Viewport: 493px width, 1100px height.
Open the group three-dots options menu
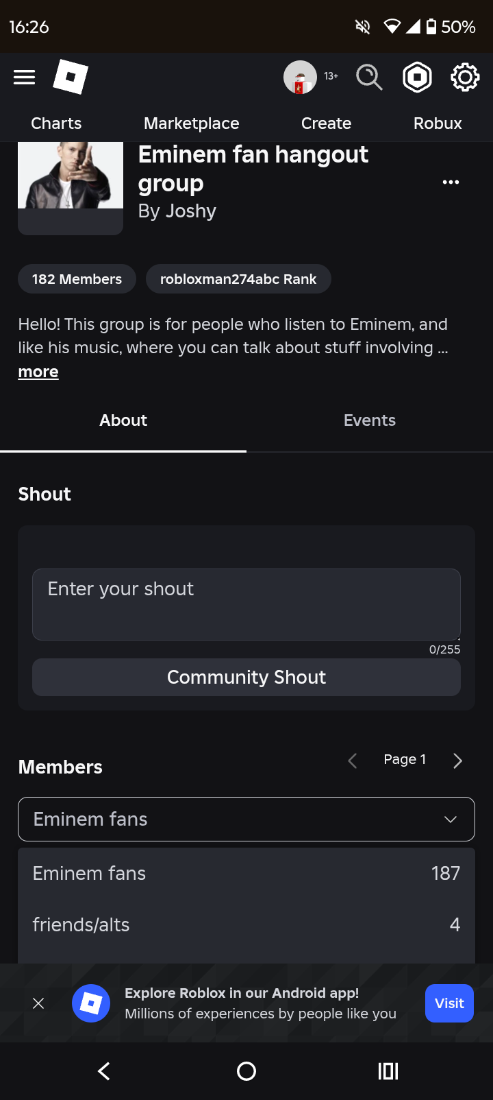click(451, 182)
